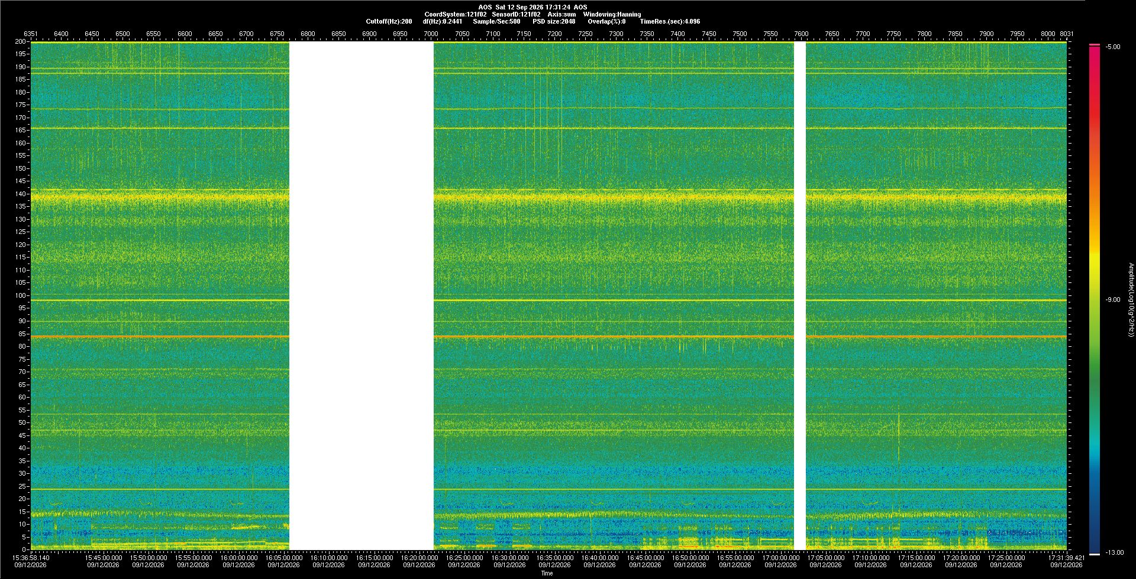
Task: Select the 17:31:39.421 end timestamp
Action: [1066, 557]
